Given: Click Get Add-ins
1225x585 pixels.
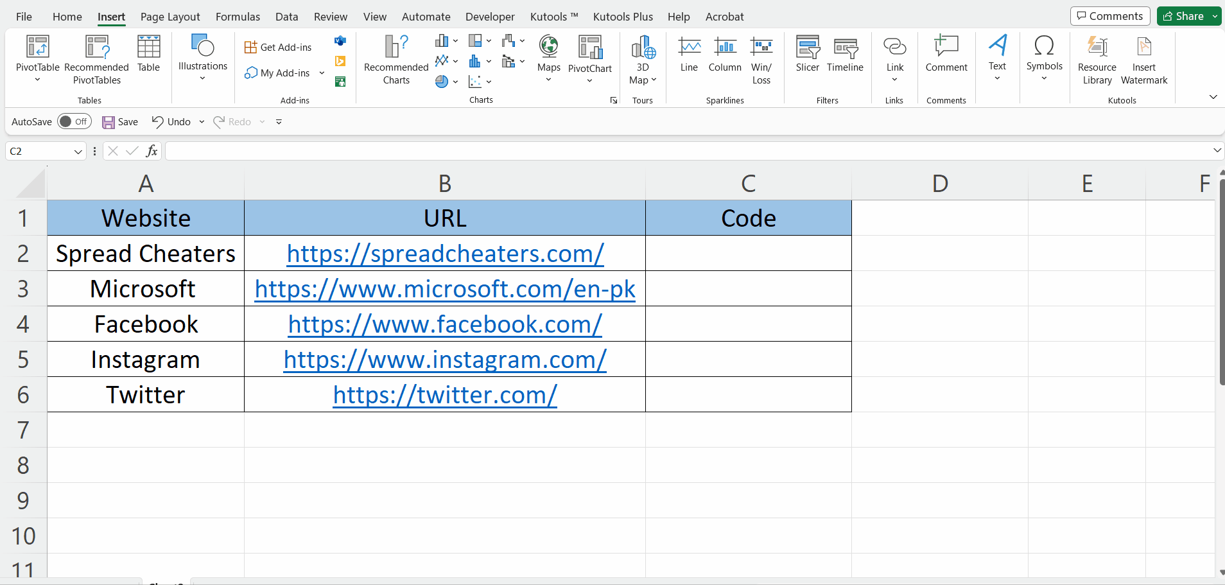Looking at the screenshot, I should pos(278,47).
